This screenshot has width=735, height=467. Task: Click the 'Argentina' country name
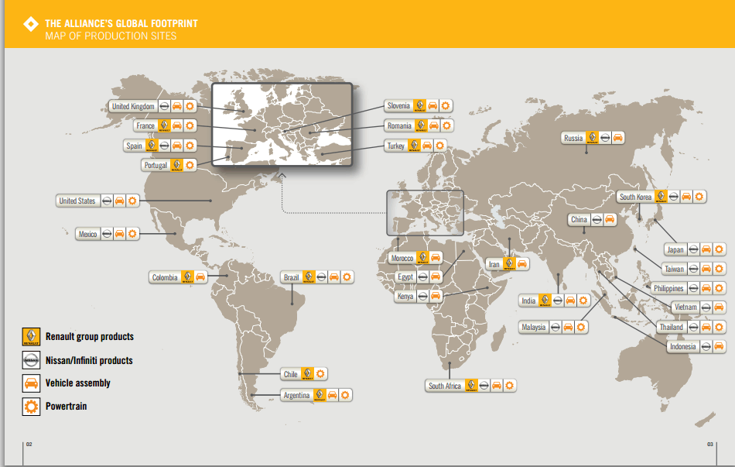tap(297, 395)
